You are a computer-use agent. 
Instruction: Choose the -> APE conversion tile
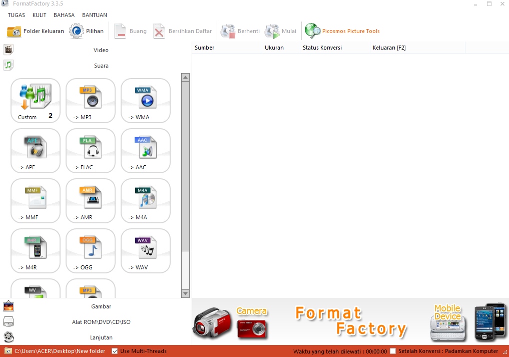(36, 151)
